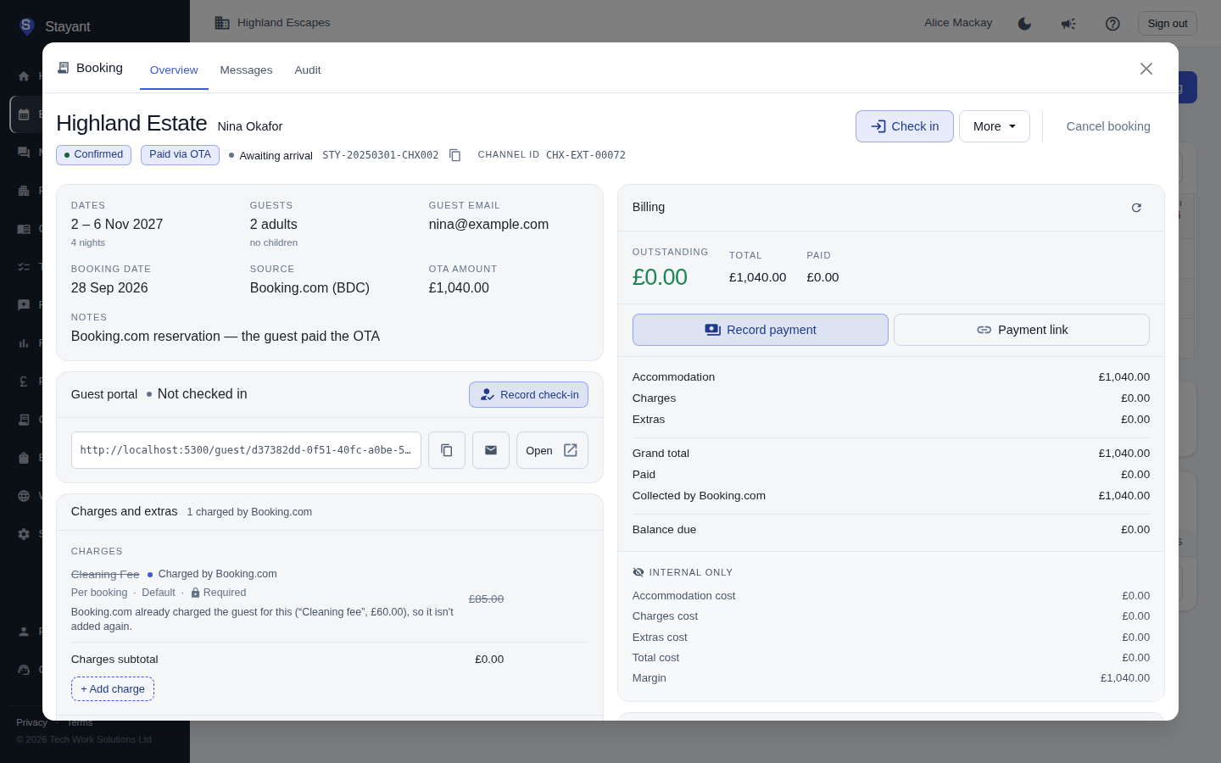Viewport: 1221px width, 763px height.
Task: Click the Alice Mackay user name
Action: pyautogui.click(x=958, y=23)
